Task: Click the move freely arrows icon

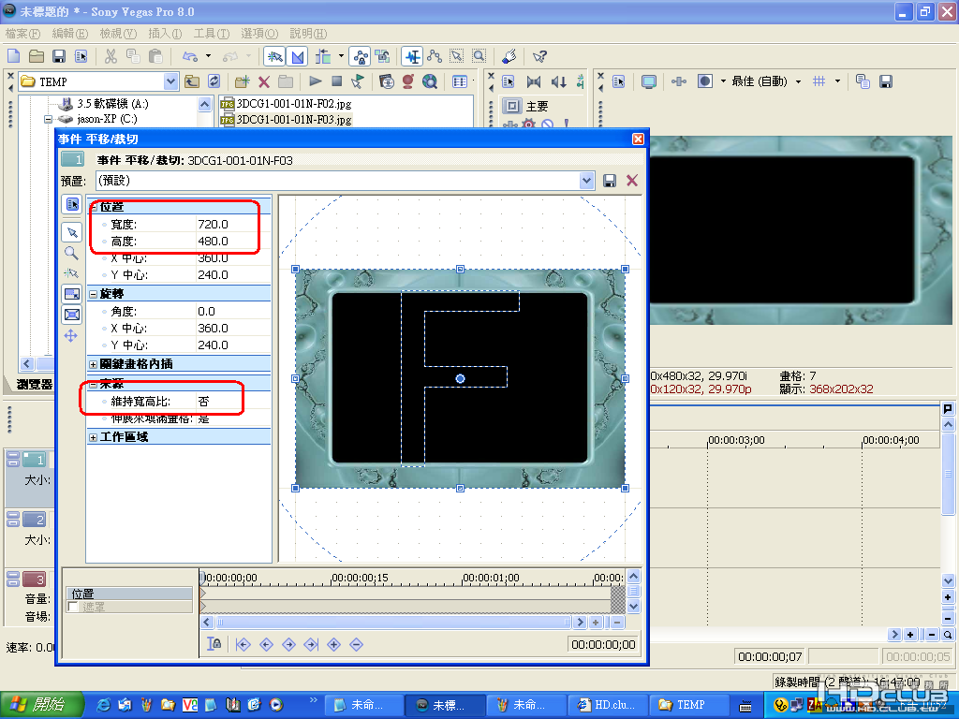Action: click(71, 336)
